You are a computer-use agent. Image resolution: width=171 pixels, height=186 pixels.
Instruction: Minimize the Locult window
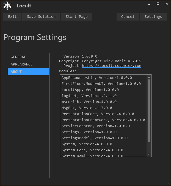pyautogui.click(x=149, y=4)
